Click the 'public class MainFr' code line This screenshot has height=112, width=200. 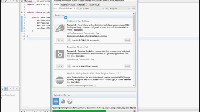coord(38,12)
